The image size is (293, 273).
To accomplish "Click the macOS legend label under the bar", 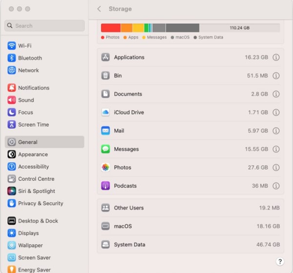I will 182,37.
